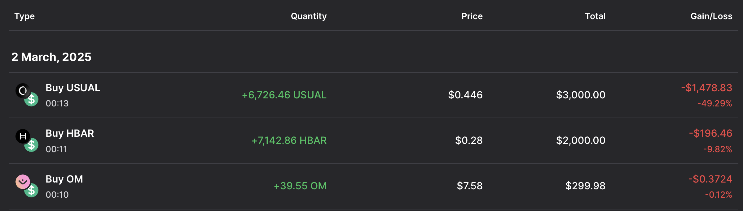Viewport: 743px width, 211px height.
Task: Click the Price column header
Action: click(472, 16)
